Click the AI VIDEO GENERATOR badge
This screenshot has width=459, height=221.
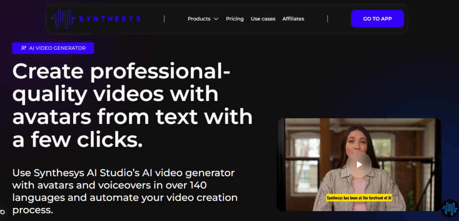pyautogui.click(x=53, y=48)
